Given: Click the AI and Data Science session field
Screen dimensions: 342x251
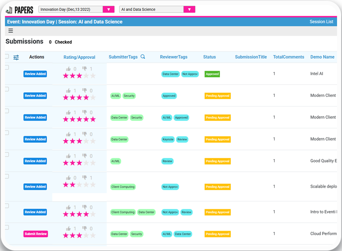Looking at the screenshot, I should (x=151, y=10).
